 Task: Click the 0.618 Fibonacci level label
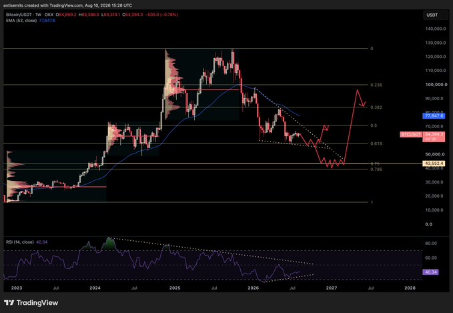pyautogui.click(x=376, y=143)
